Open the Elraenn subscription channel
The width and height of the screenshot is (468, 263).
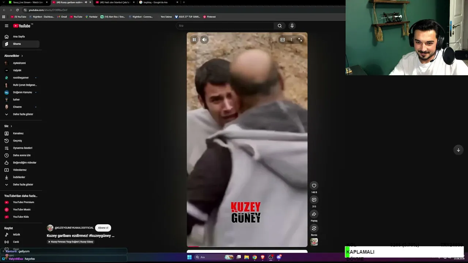coord(21,107)
